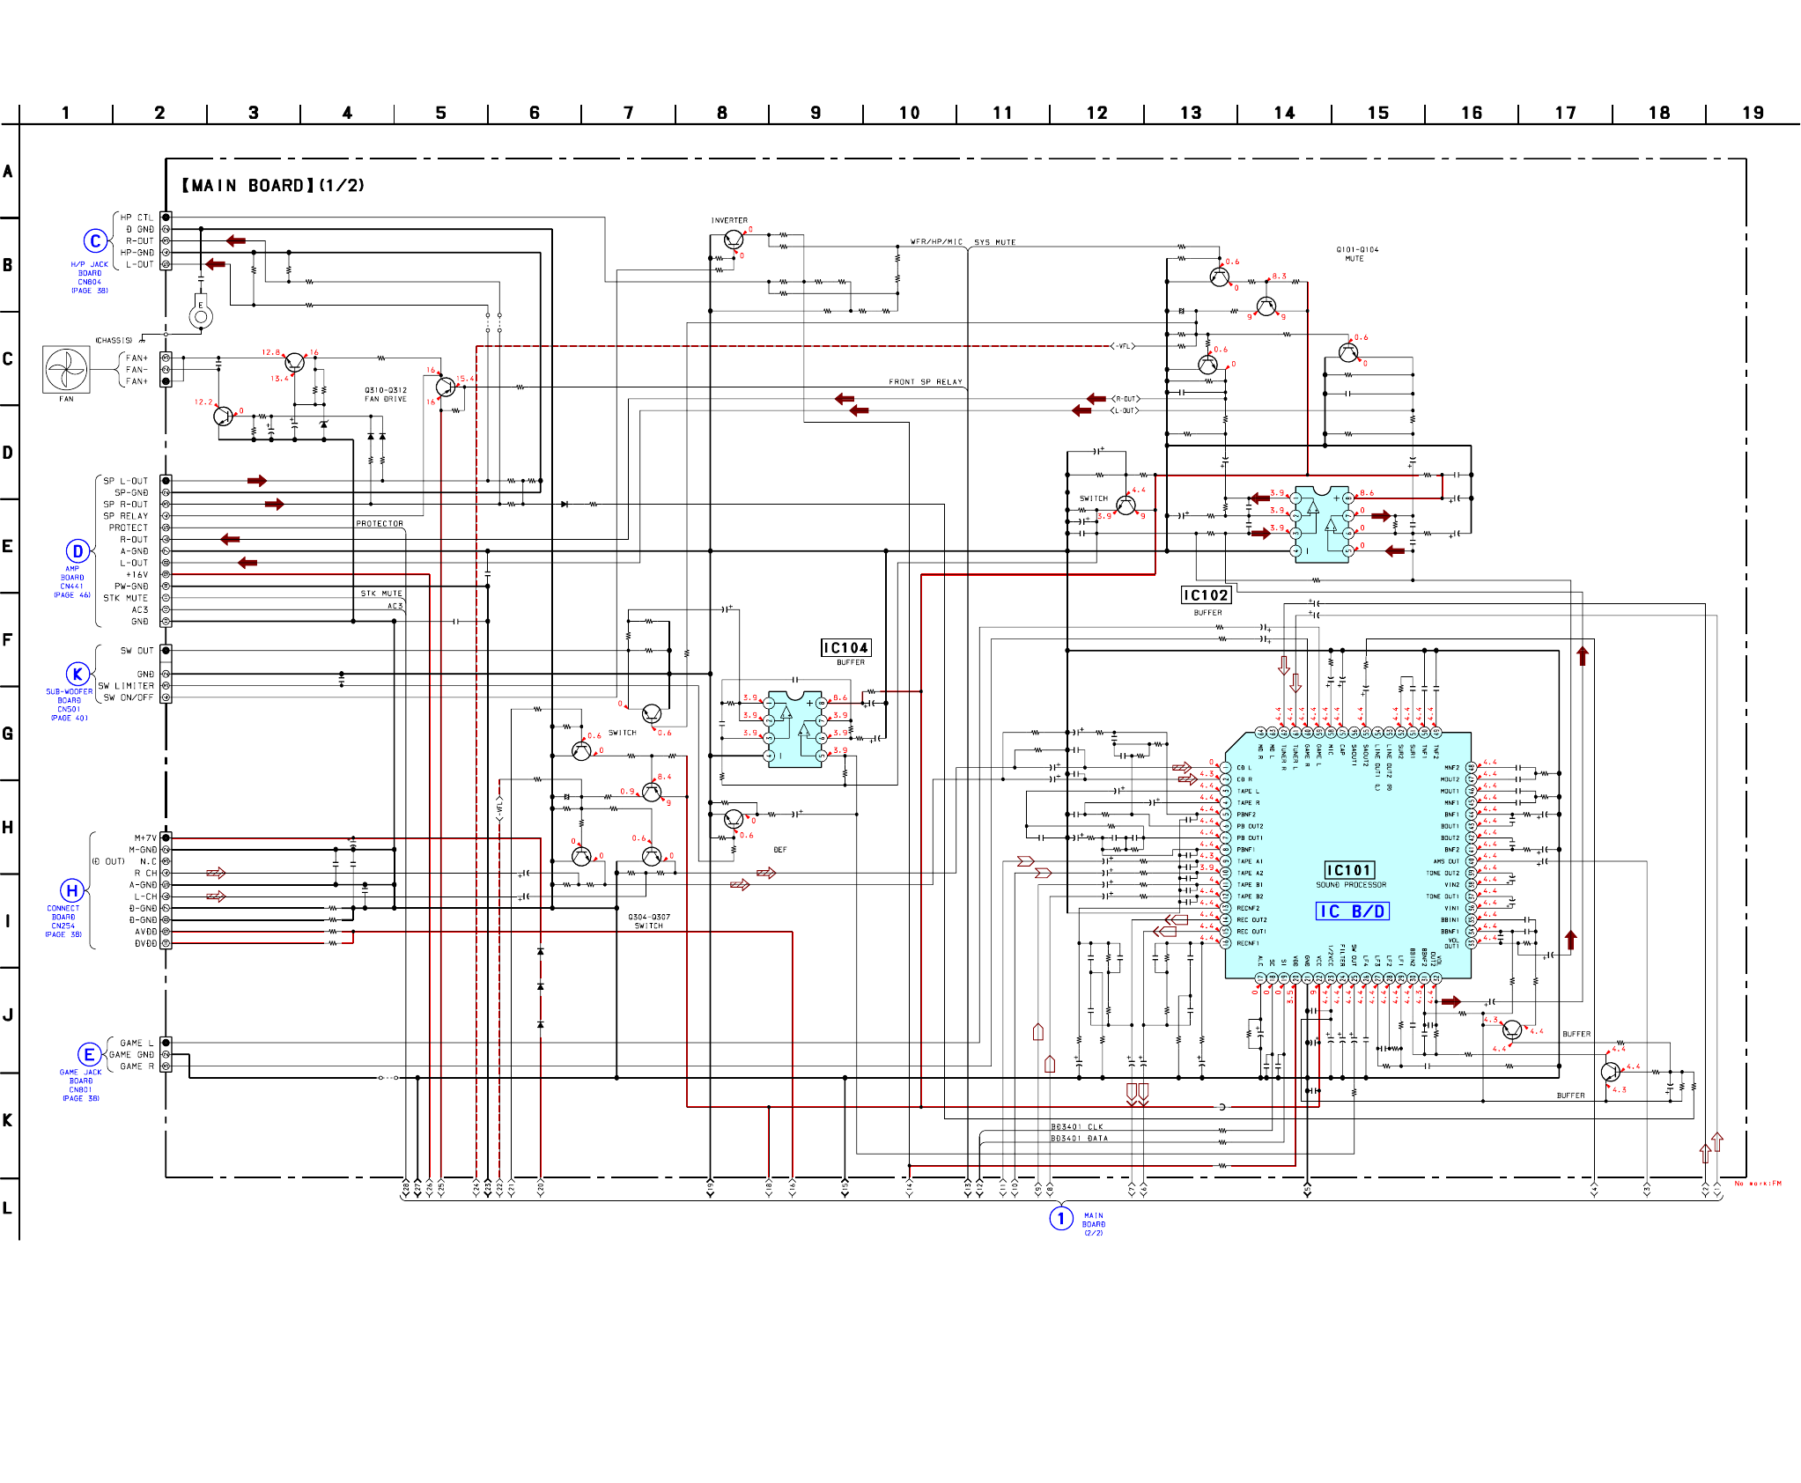Click the MAIN BOARD (1/2) title
The width and height of the screenshot is (1801, 1483).
point(273,186)
